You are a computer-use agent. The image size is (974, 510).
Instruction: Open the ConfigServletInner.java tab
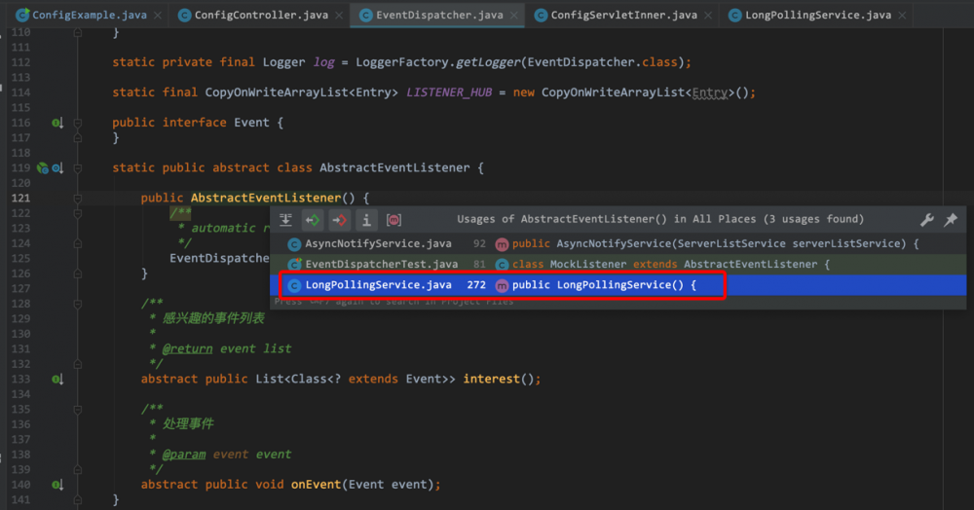coord(623,15)
